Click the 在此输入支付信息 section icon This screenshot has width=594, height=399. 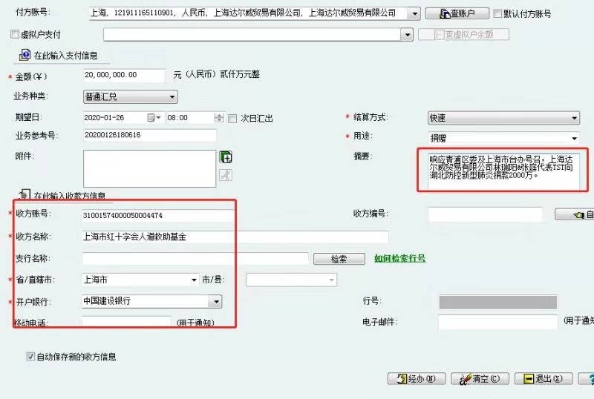[25, 55]
